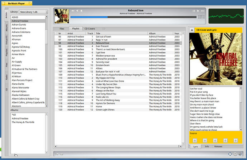The height and width of the screenshot is (160, 247).
Task: Rate the song three stars
Action: [x=215, y=140]
